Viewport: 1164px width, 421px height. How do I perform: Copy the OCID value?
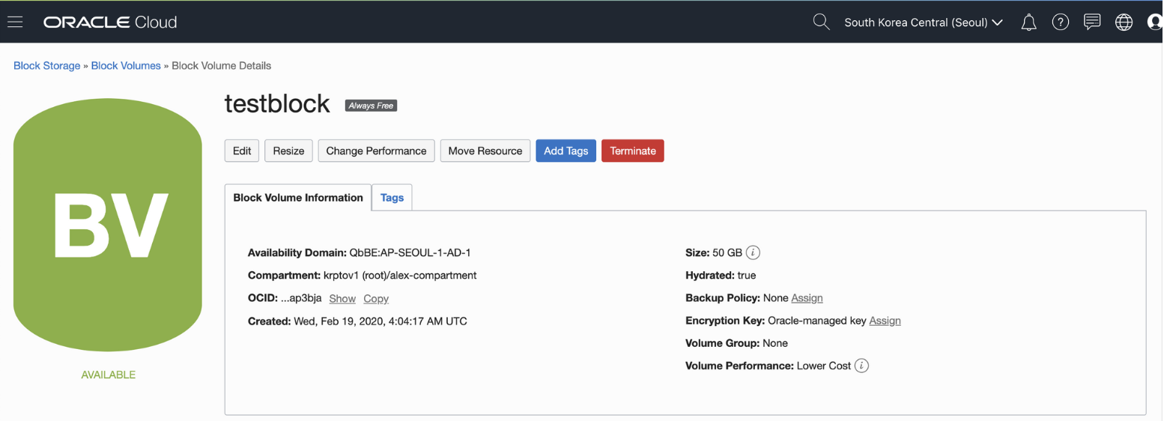pos(376,298)
